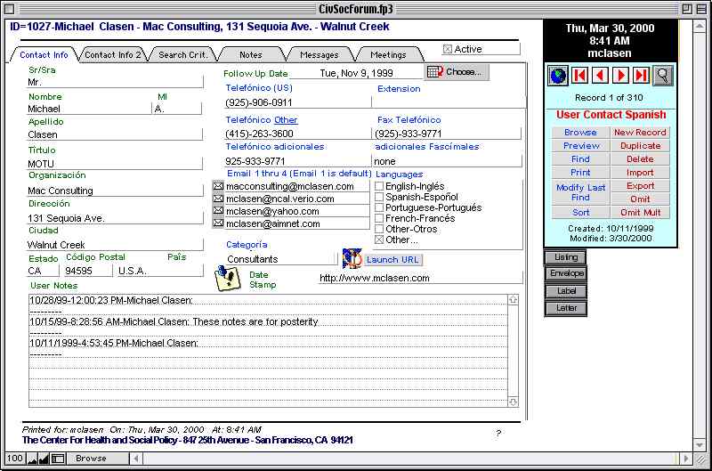This screenshot has height=471, width=712.
Task: Click the Date Stamp notepad icon
Action: [x=228, y=279]
